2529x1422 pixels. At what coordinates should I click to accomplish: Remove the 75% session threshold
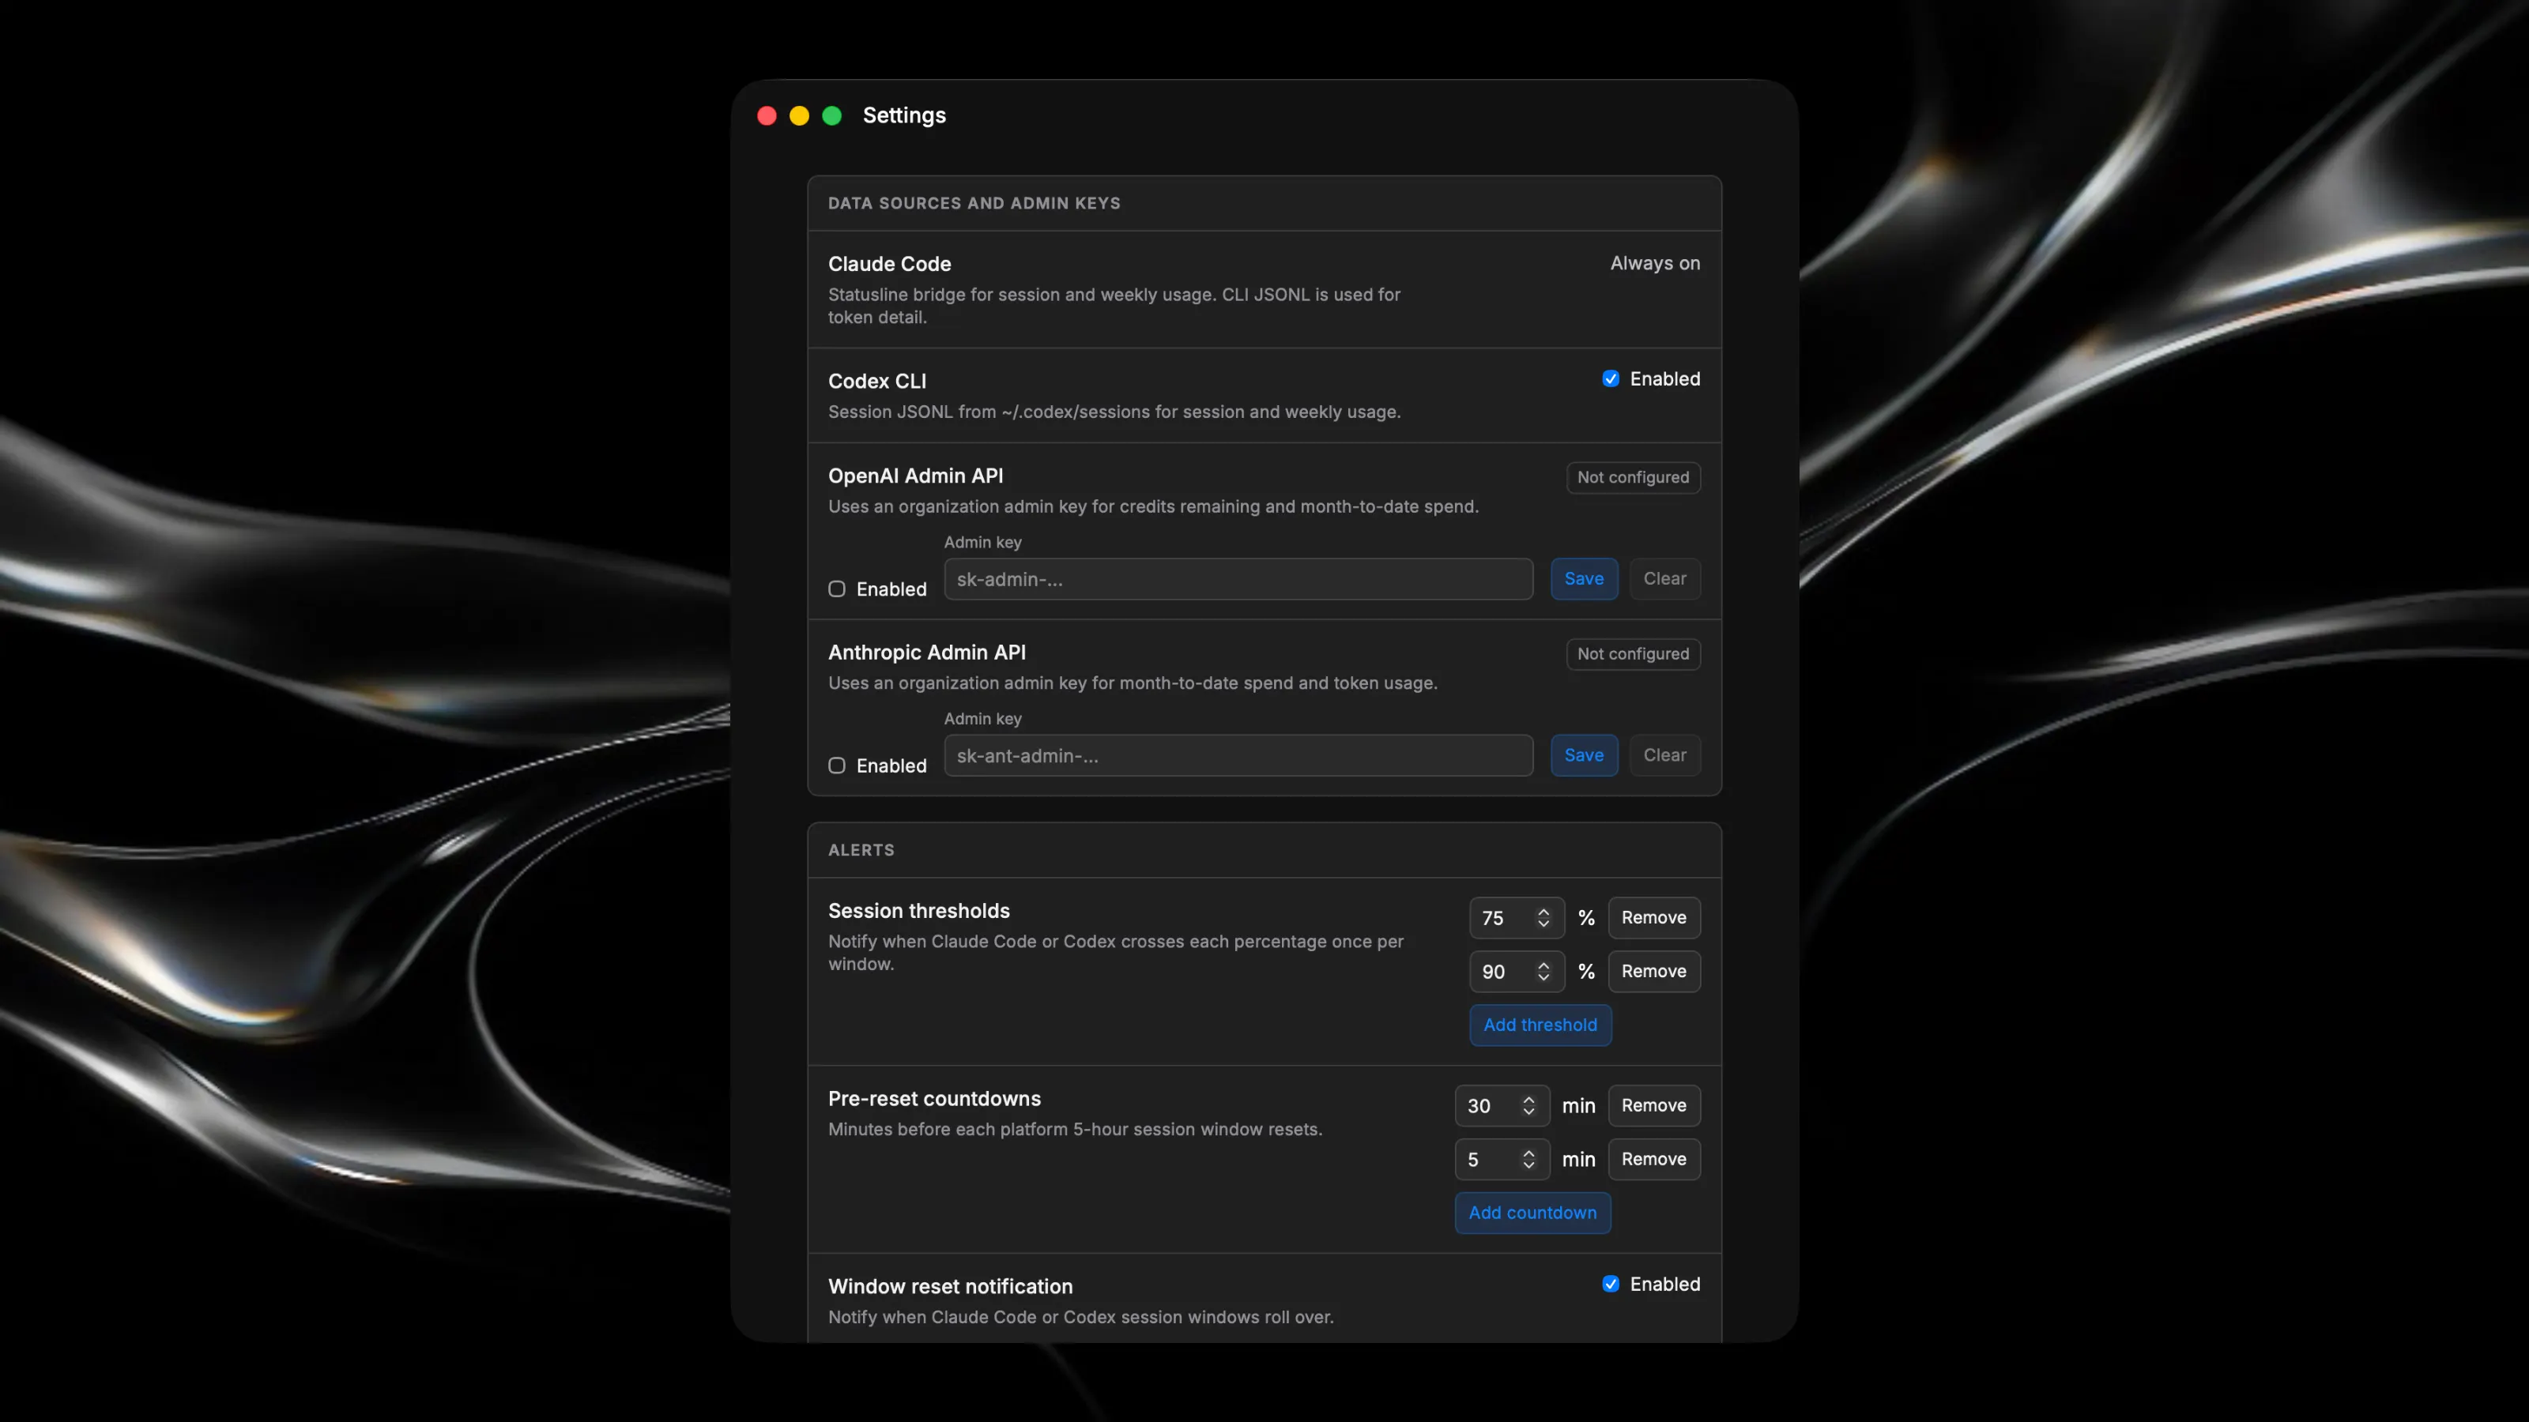click(x=1653, y=917)
